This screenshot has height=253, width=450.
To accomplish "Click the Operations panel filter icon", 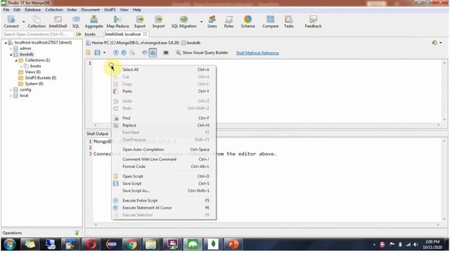I will click(x=77, y=233).
